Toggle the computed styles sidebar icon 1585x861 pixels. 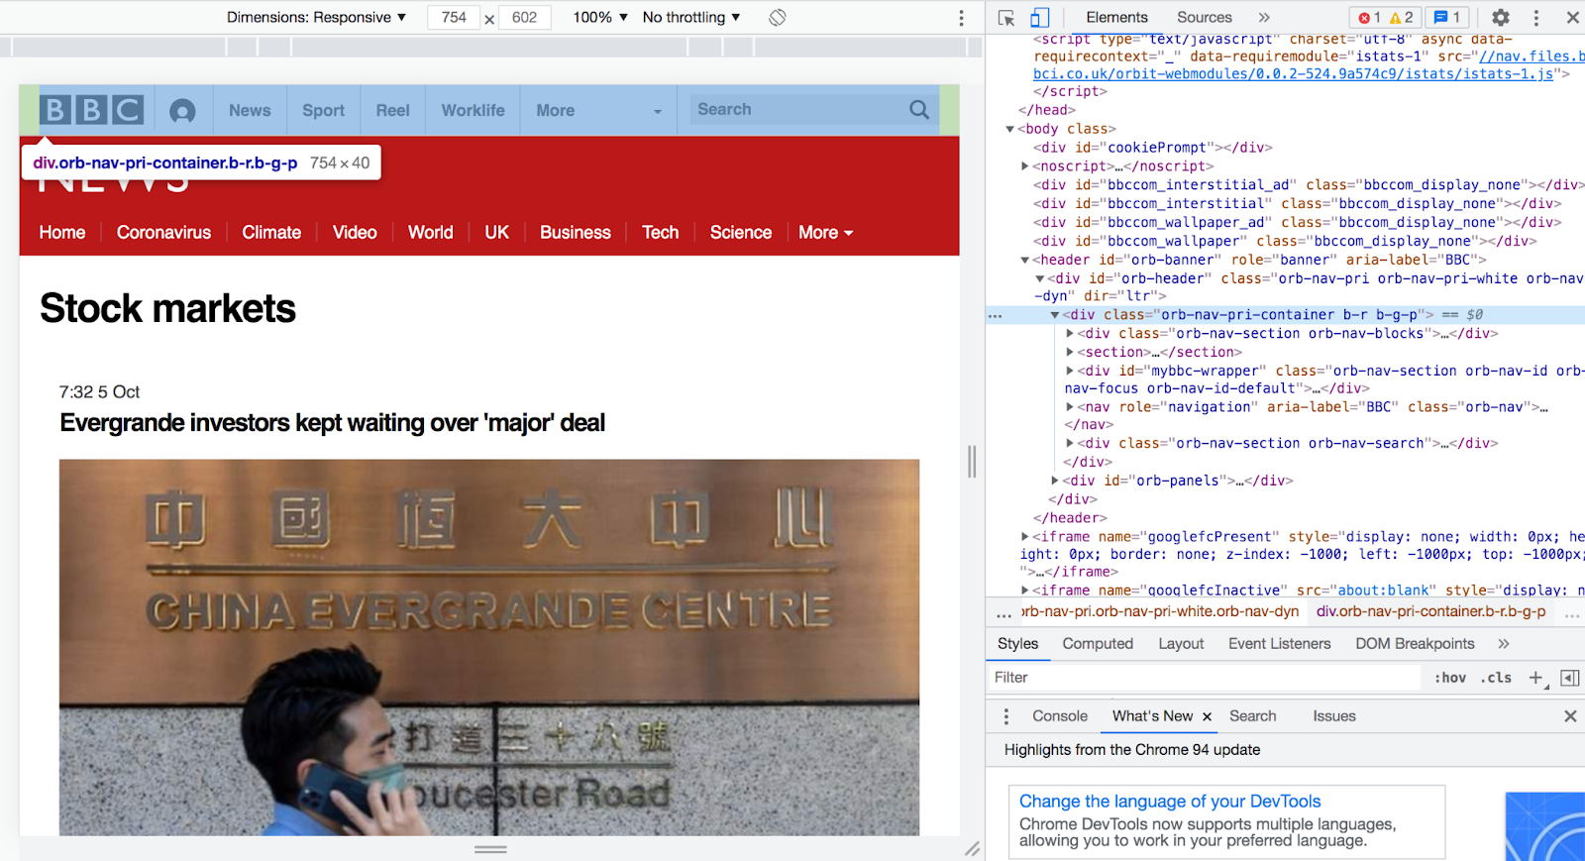pyautogui.click(x=1570, y=678)
